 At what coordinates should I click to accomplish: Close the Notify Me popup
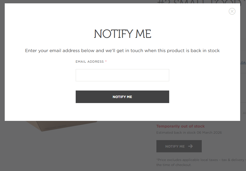(232, 11)
